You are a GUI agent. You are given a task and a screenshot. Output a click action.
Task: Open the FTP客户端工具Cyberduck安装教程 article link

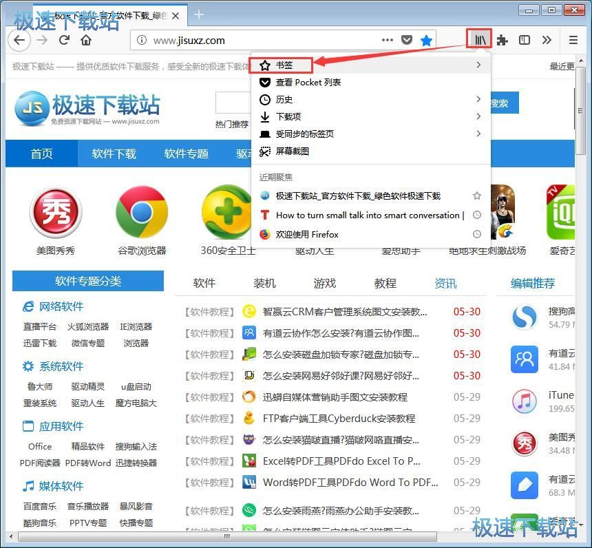pyautogui.click(x=339, y=418)
